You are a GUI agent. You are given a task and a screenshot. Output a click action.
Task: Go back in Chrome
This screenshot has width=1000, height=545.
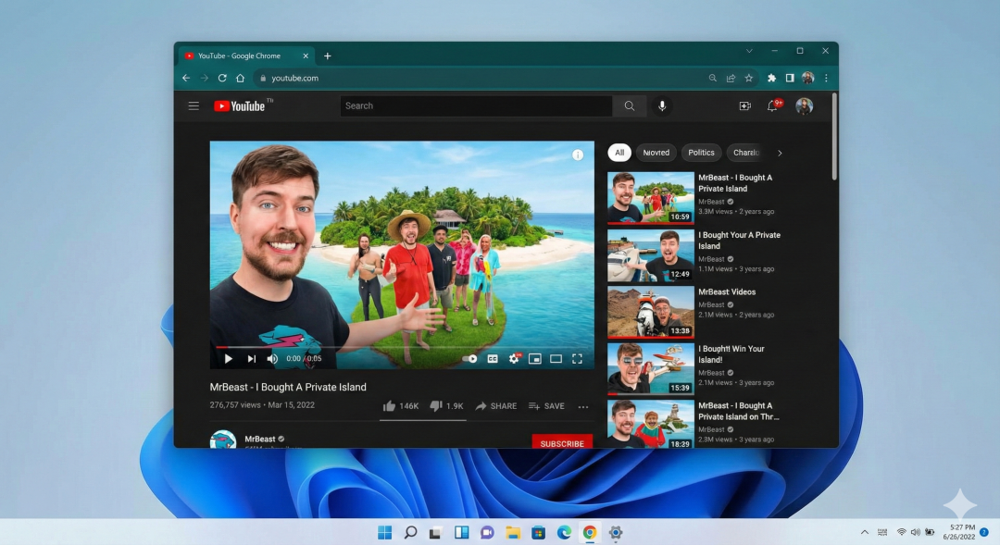point(186,78)
